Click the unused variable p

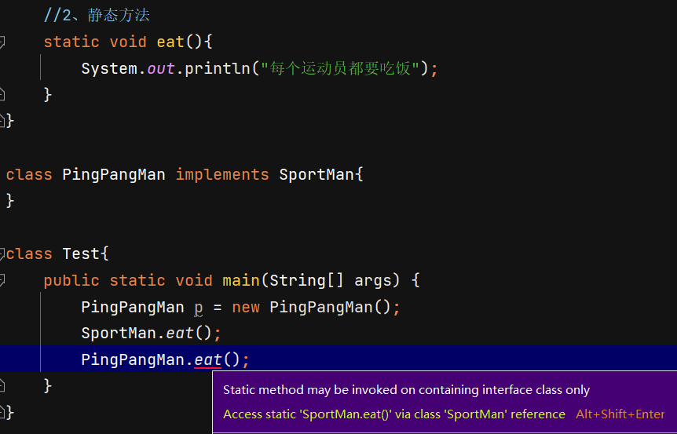[199, 307]
